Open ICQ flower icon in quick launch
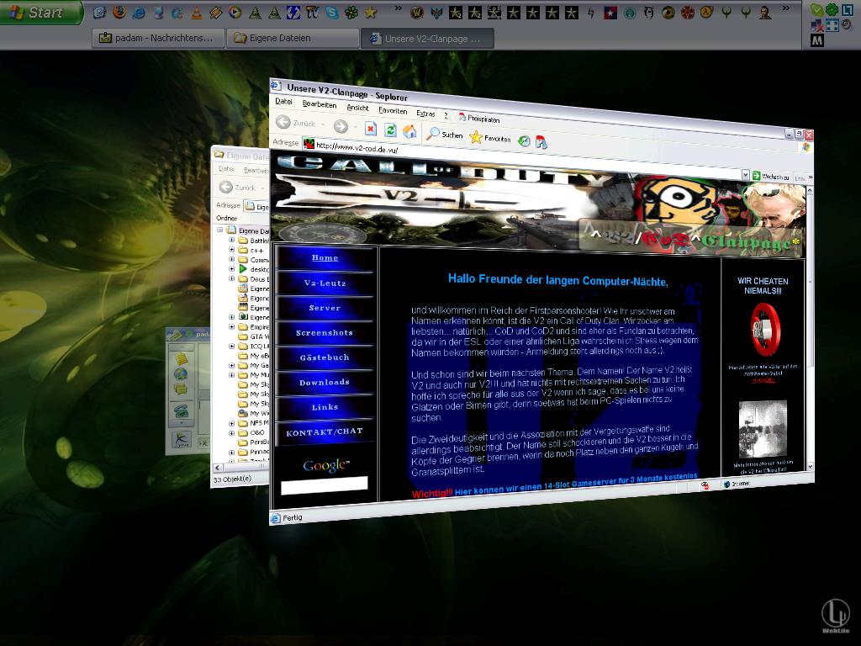Image resolution: width=861 pixels, height=646 pixels. (x=351, y=12)
